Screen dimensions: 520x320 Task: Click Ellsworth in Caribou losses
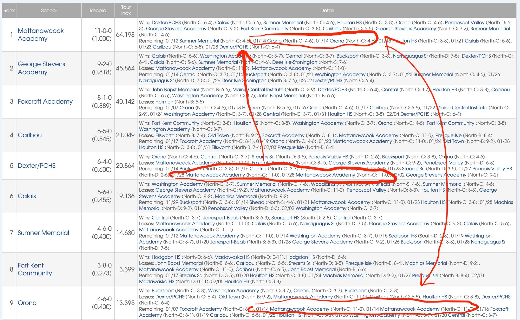[x=165, y=135]
